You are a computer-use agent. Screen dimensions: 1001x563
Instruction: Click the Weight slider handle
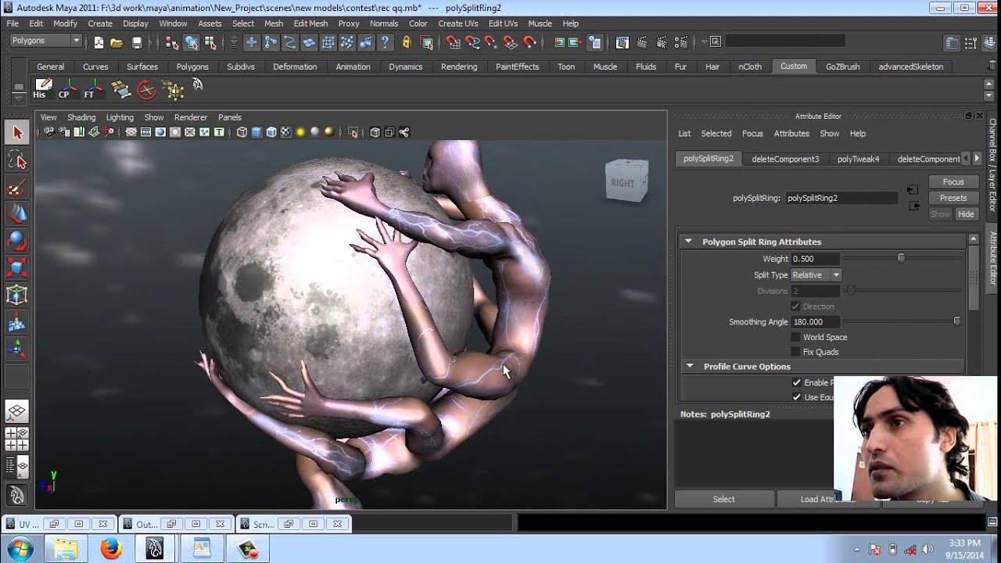click(901, 258)
